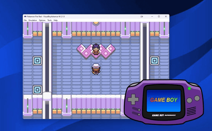Open the File menu
Viewport: 212px width, 131px height.
pos(25,20)
